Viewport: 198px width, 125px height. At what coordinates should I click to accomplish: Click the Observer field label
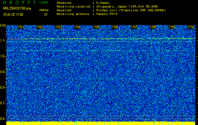64,3
